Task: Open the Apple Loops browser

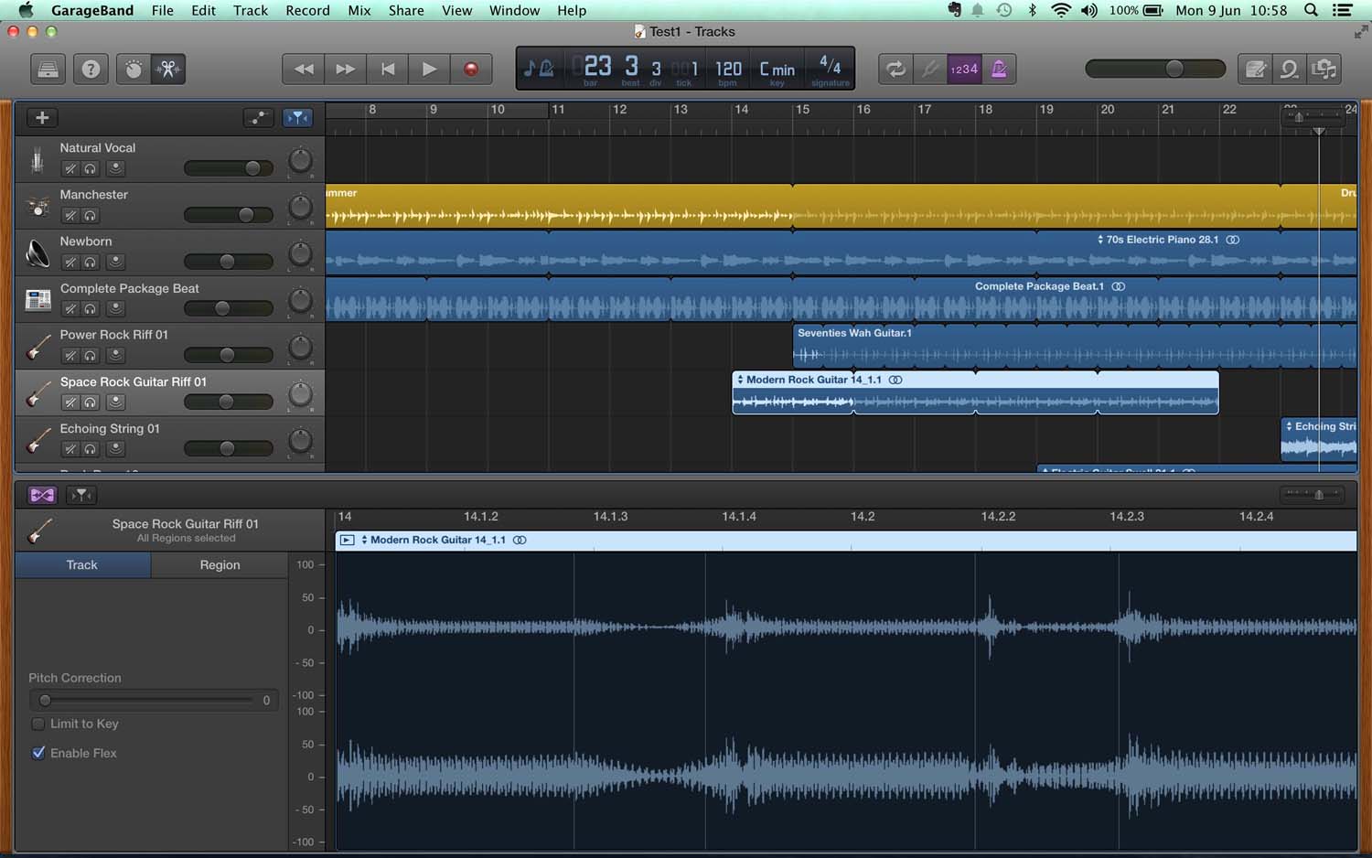Action: pyautogui.click(x=1290, y=70)
